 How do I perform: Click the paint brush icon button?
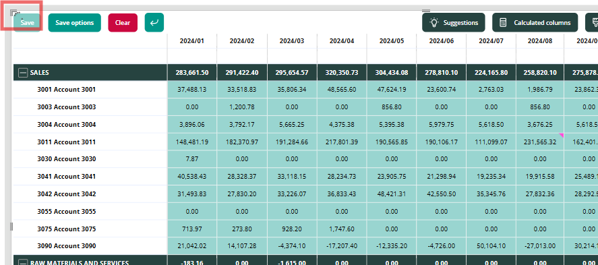tap(594, 22)
